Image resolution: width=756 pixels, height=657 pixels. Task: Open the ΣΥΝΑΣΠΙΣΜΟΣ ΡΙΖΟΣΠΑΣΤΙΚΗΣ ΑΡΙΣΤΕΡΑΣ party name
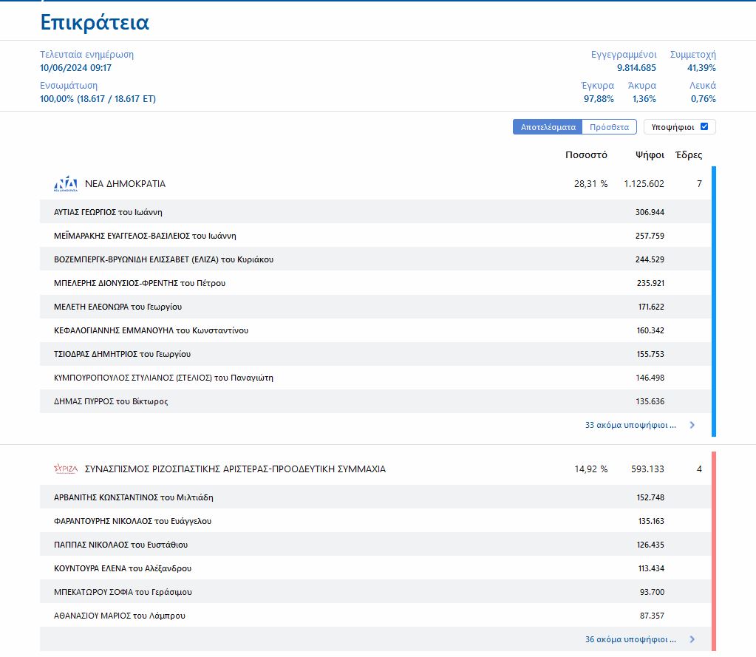pos(235,469)
